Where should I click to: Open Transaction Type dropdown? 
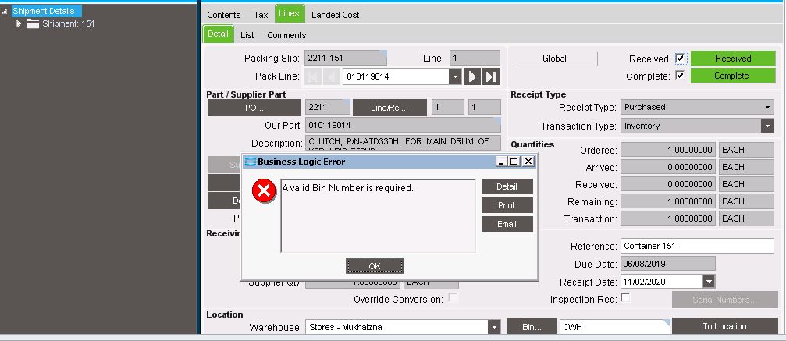[x=767, y=126]
